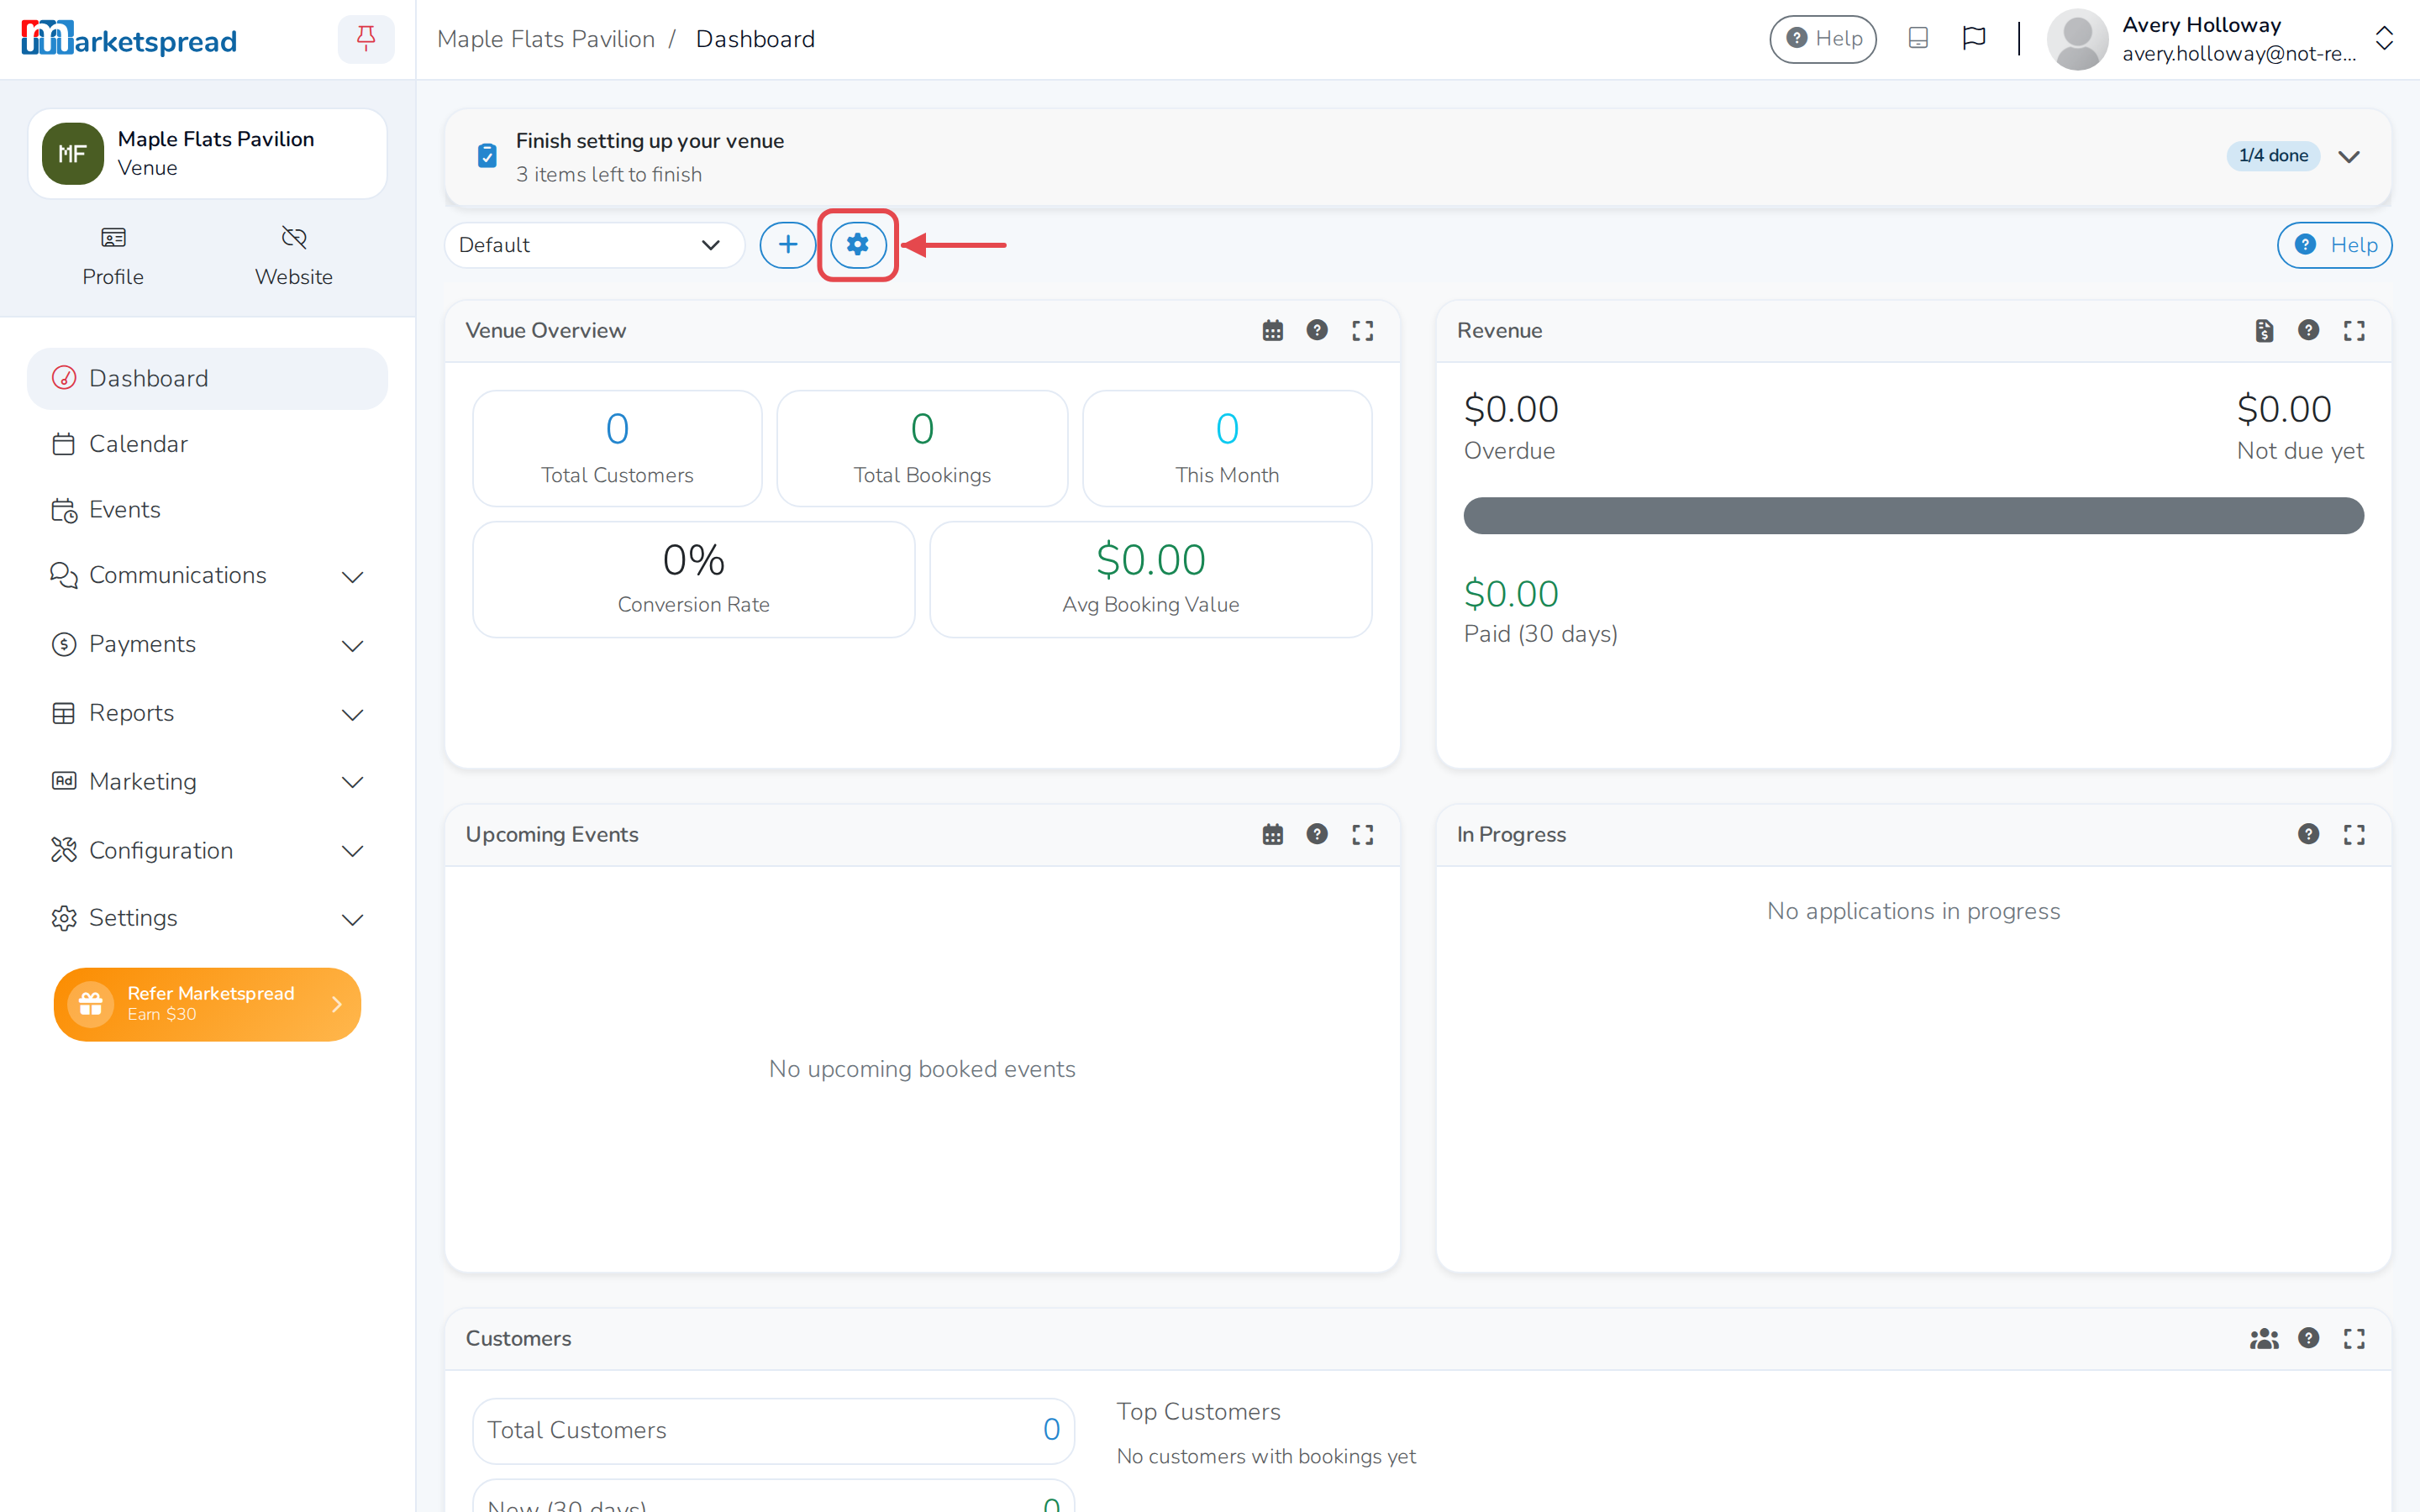
Task: Expand the venue setup checklist chevron
Action: click(x=2349, y=156)
